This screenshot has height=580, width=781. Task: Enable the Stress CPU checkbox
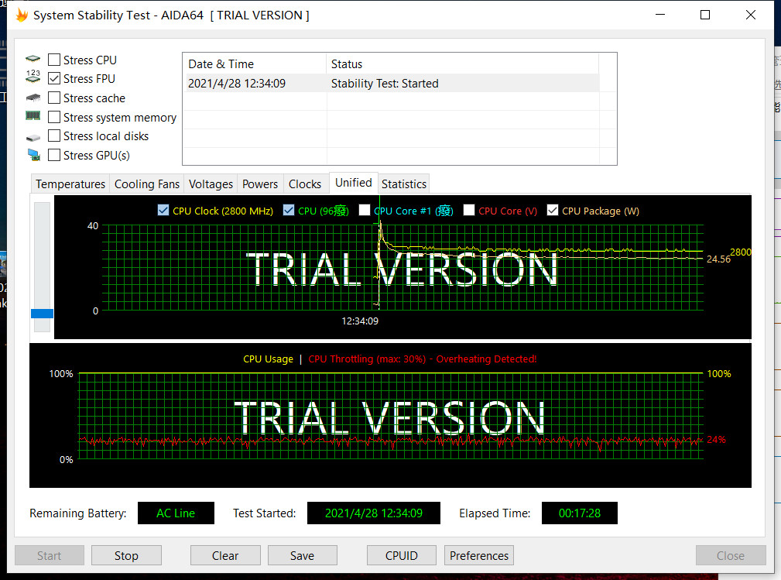[x=53, y=60]
